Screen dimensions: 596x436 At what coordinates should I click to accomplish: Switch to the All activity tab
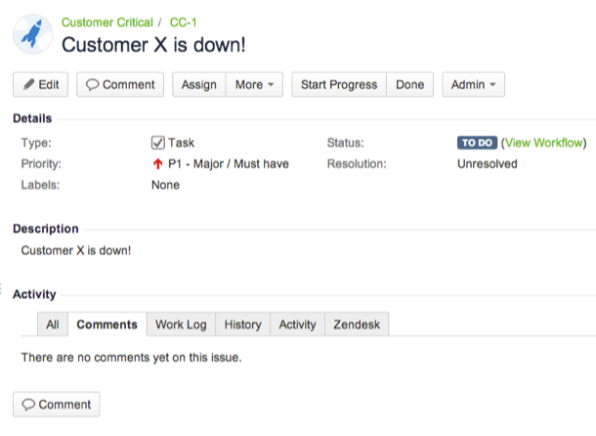pos(53,325)
